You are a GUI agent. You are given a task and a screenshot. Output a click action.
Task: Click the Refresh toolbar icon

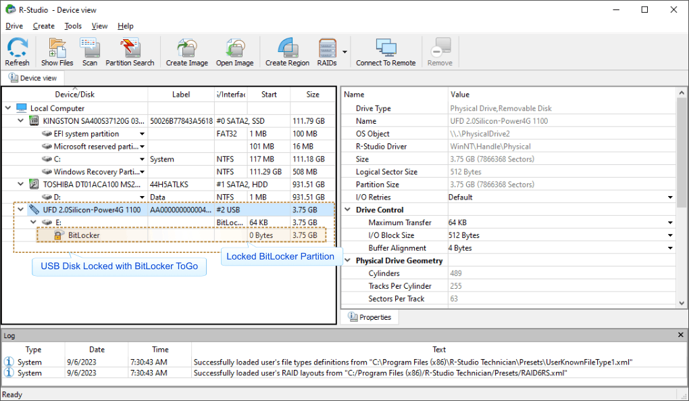tap(17, 47)
